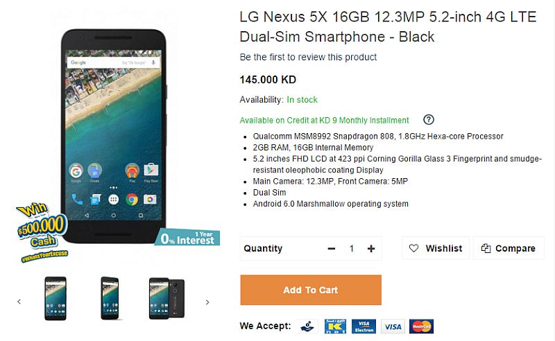Click the Wishlist heart button
The height and width of the screenshot is (341, 555).
pyautogui.click(x=436, y=248)
